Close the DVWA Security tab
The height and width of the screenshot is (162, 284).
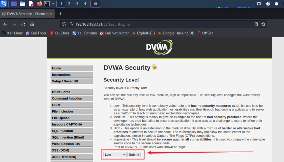tap(51, 14)
